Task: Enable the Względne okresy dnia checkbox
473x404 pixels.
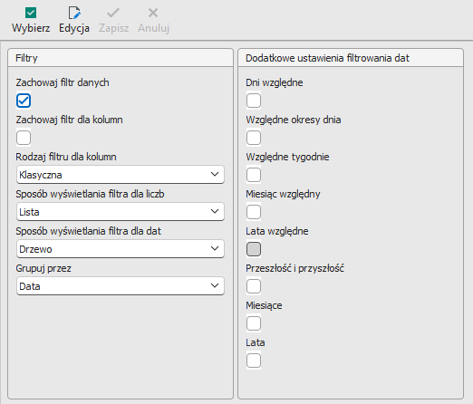Action: click(254, 138)
